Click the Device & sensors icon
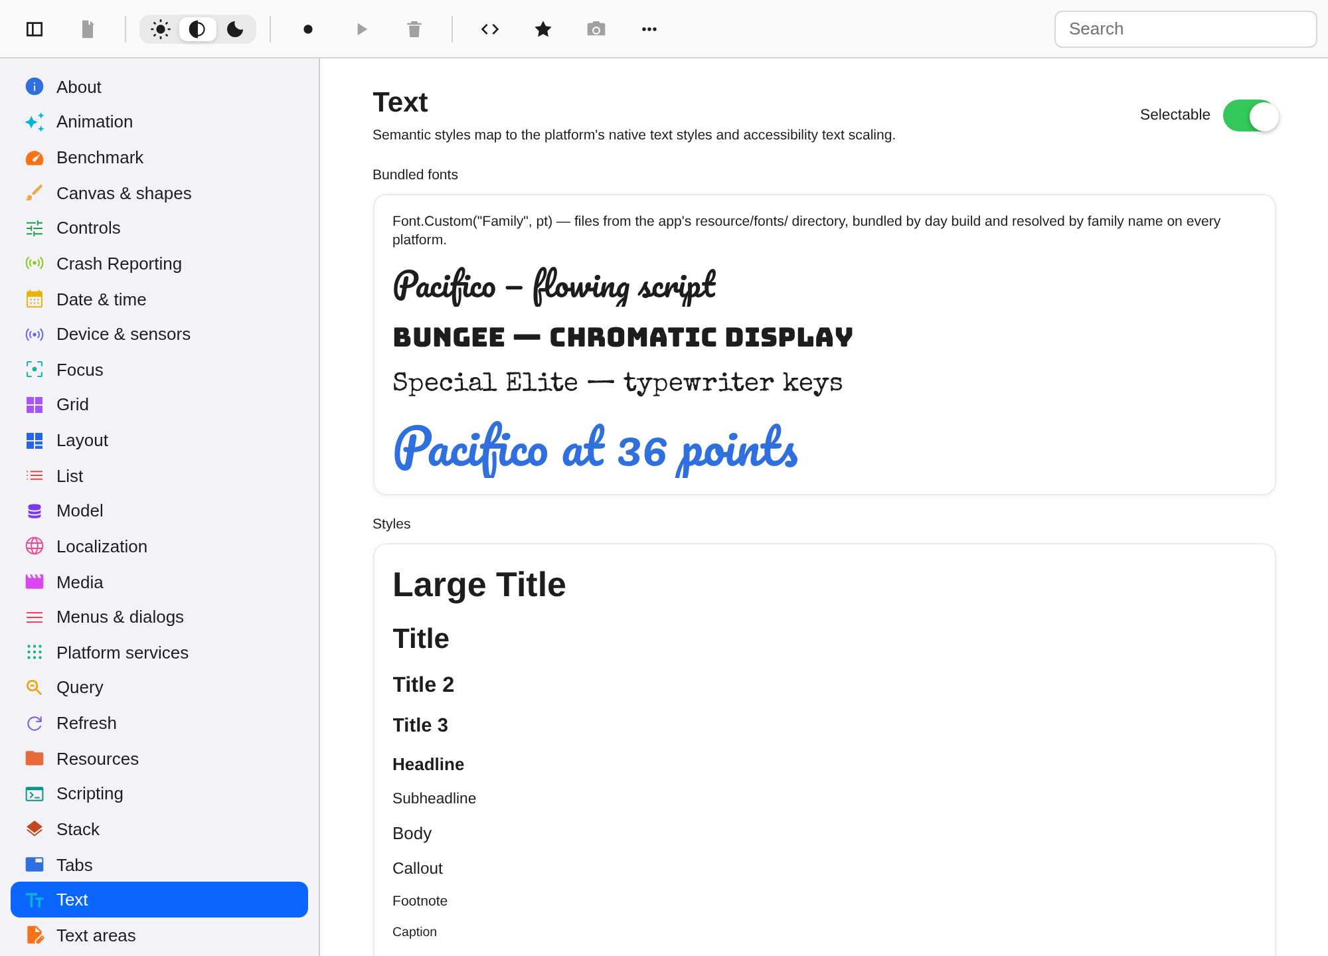Image resolution: width=1328 pixels, height=956 pixels. (35, 335)
